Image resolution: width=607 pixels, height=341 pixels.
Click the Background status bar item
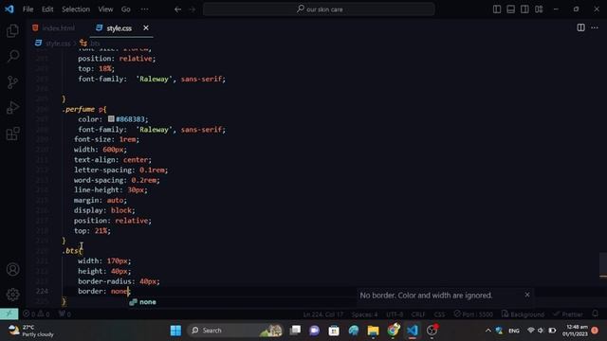coord(523,314)
